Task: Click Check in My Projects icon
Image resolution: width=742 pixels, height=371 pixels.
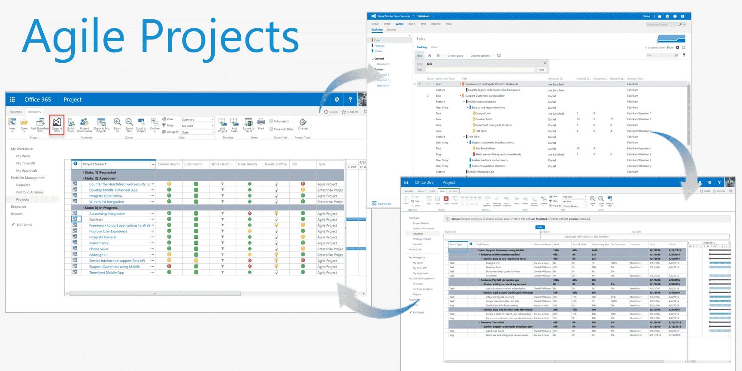Action: pyautogui.click(x=101, y=125)
